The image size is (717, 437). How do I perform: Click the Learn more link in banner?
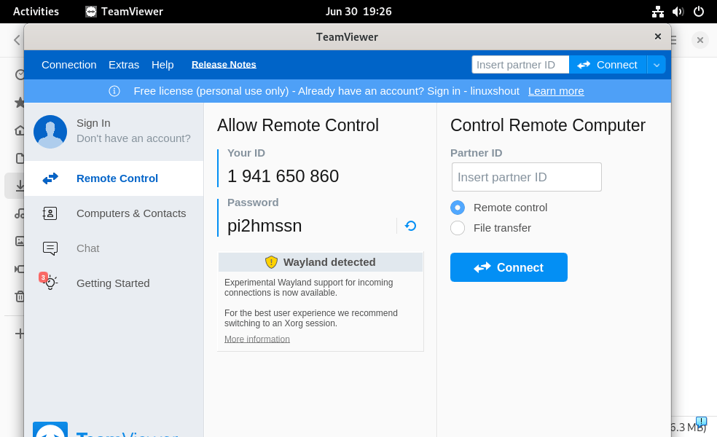pos(556,91)
